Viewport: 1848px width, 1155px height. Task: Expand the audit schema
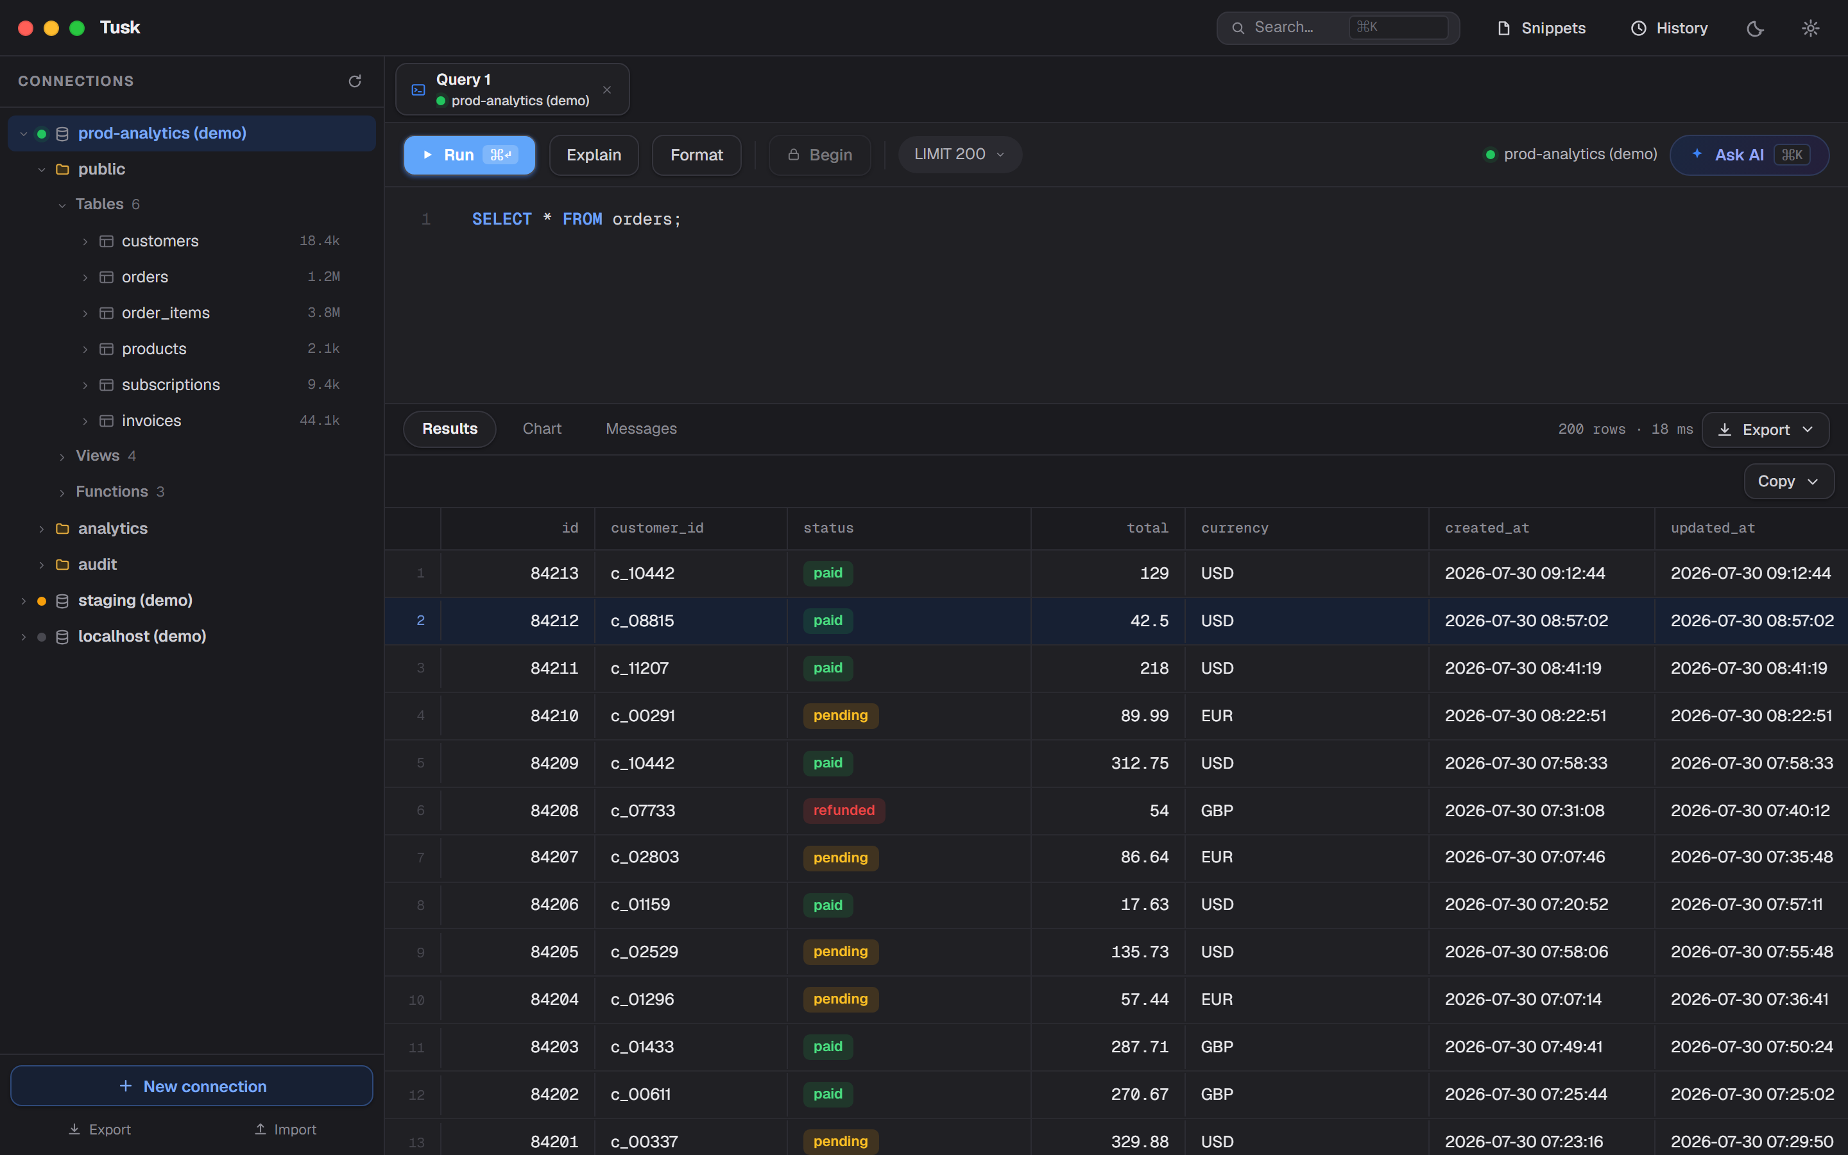point(42,565)
